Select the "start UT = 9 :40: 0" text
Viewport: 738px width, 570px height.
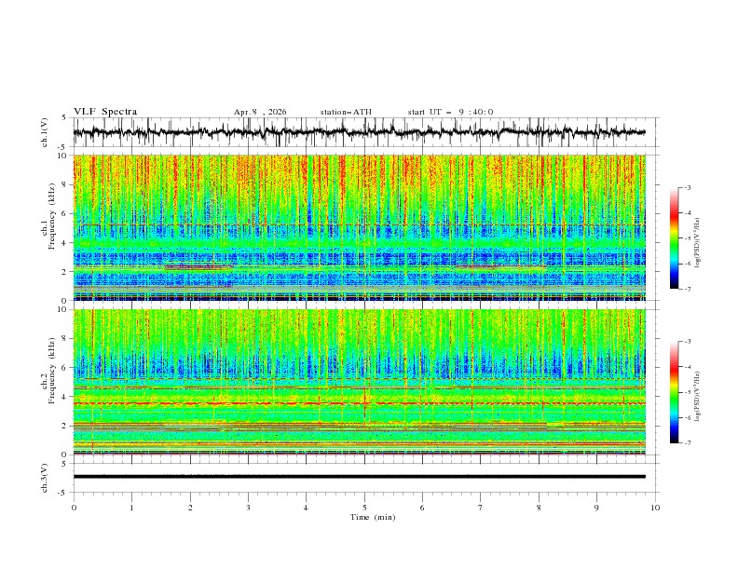click(450, 112)
